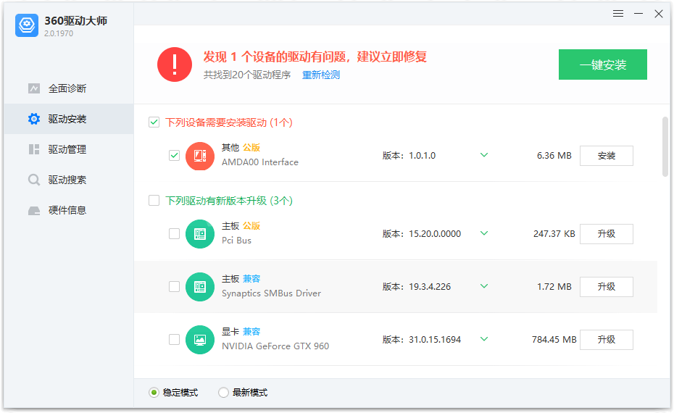Click the AMDA00 Interface device icon

point(200,156)
